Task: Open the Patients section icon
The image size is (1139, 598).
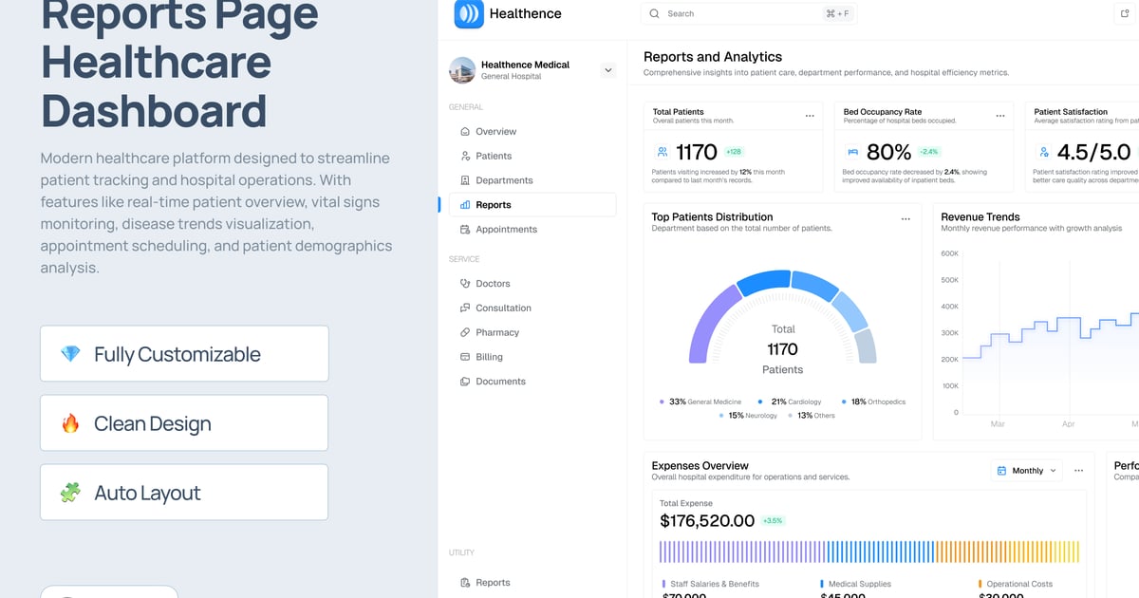Action: tap(464, 156)
